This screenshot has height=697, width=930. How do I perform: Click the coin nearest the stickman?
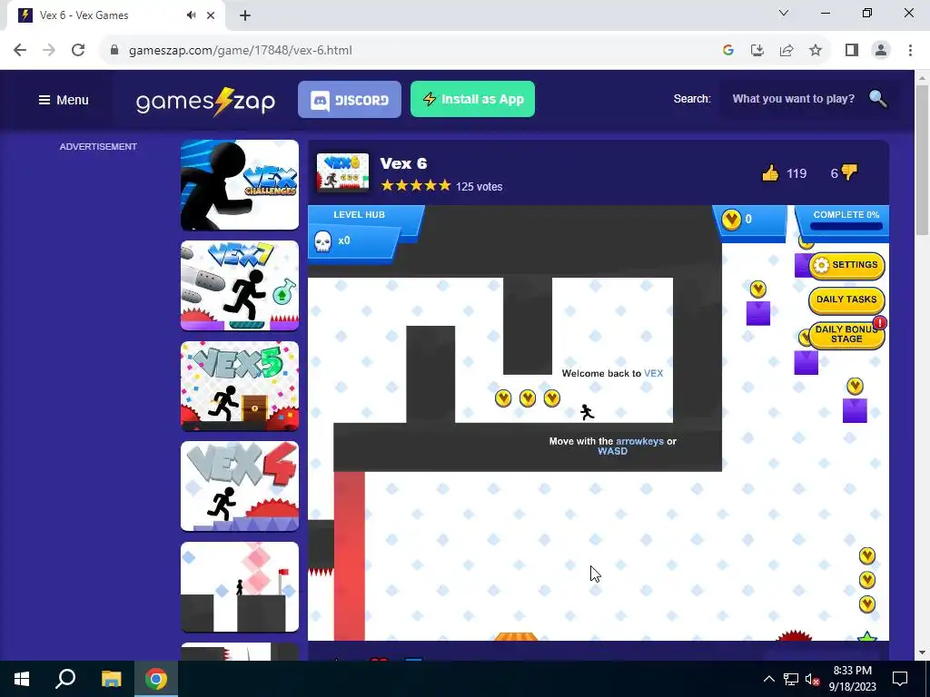tap(551, 398)
